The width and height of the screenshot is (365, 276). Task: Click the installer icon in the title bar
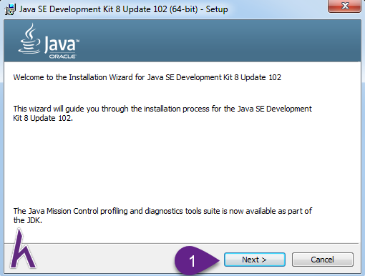10,9
